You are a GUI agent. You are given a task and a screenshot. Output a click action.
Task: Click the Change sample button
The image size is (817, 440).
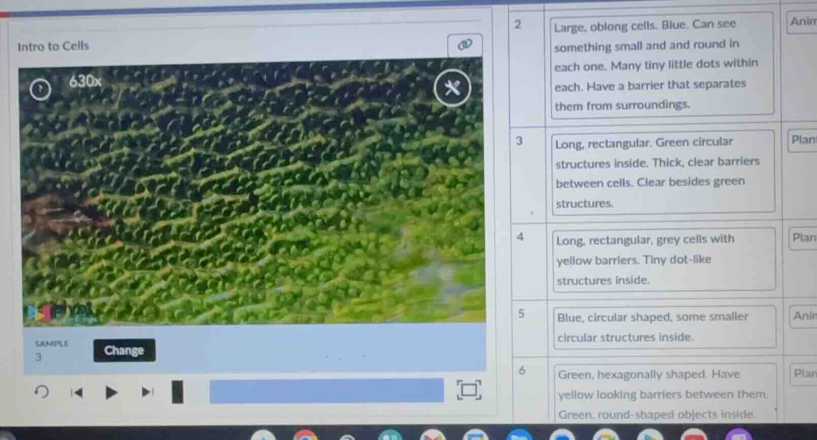click(x=124, y=350)
